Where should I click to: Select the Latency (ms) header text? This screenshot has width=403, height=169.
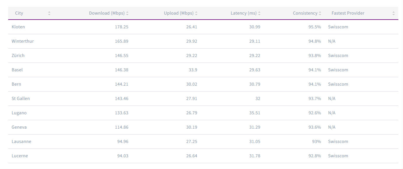tap(244, 13)
